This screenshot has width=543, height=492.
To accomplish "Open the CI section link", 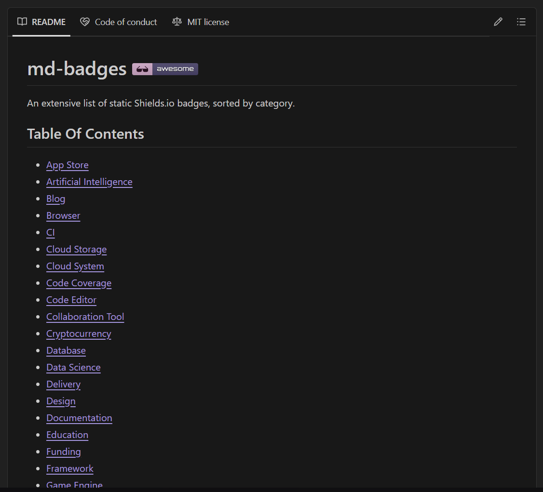I will [51, 233].
